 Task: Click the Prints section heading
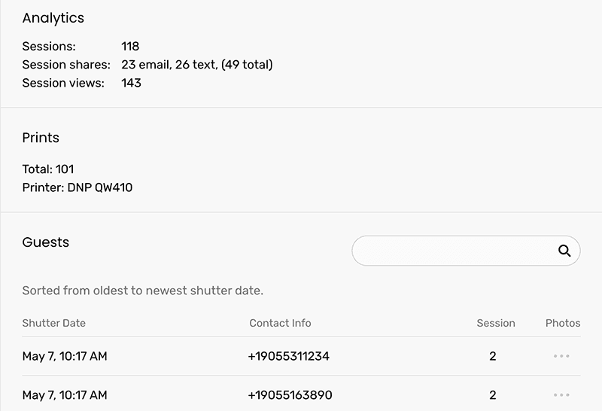coord(41,138)
